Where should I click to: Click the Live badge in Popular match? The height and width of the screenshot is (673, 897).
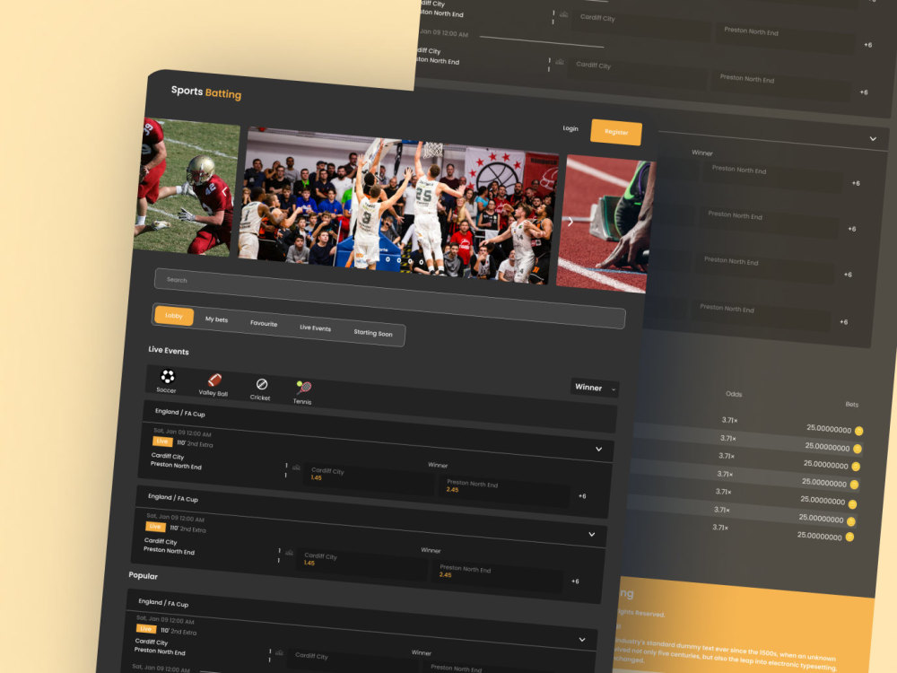pyautogui.click(x=146, y=628)
